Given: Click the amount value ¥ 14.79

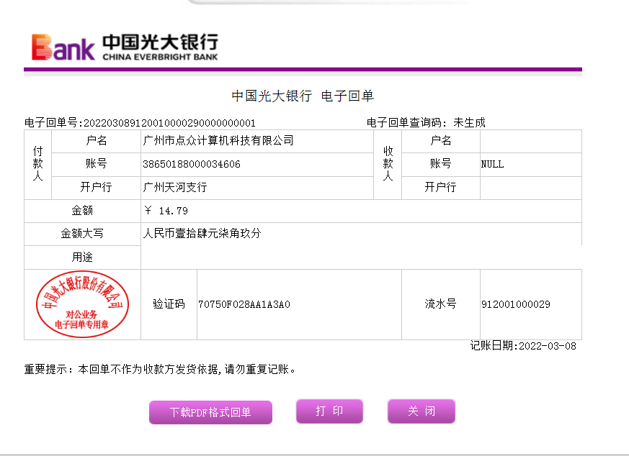Looking at the screenshot, I should point(166,211).
